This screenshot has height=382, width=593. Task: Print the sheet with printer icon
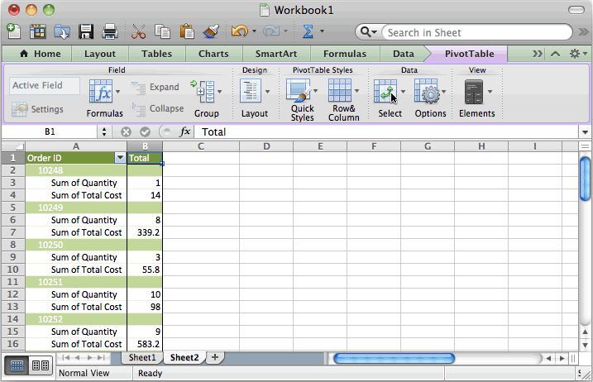[110, 31]
